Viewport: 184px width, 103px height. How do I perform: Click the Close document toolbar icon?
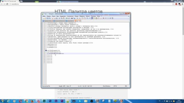[52, 18]
